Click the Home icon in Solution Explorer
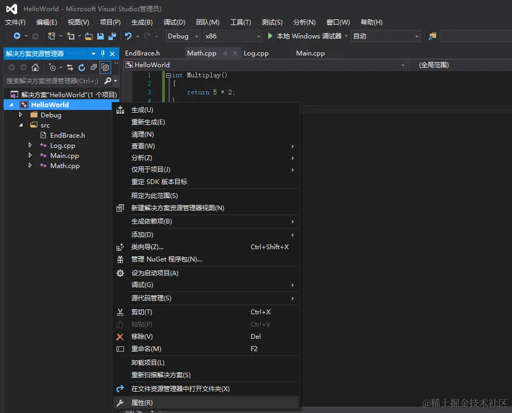The width and height of the screenshot is (512, 413). [35, 67]
